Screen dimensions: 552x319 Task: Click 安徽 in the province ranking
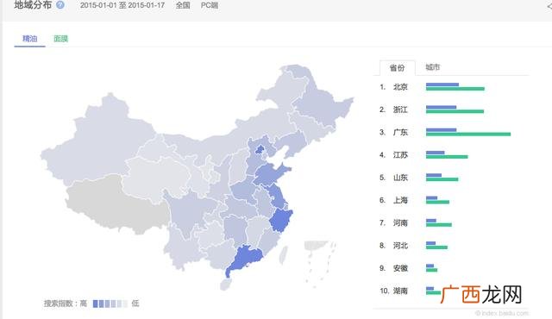[x=400, y=268]
